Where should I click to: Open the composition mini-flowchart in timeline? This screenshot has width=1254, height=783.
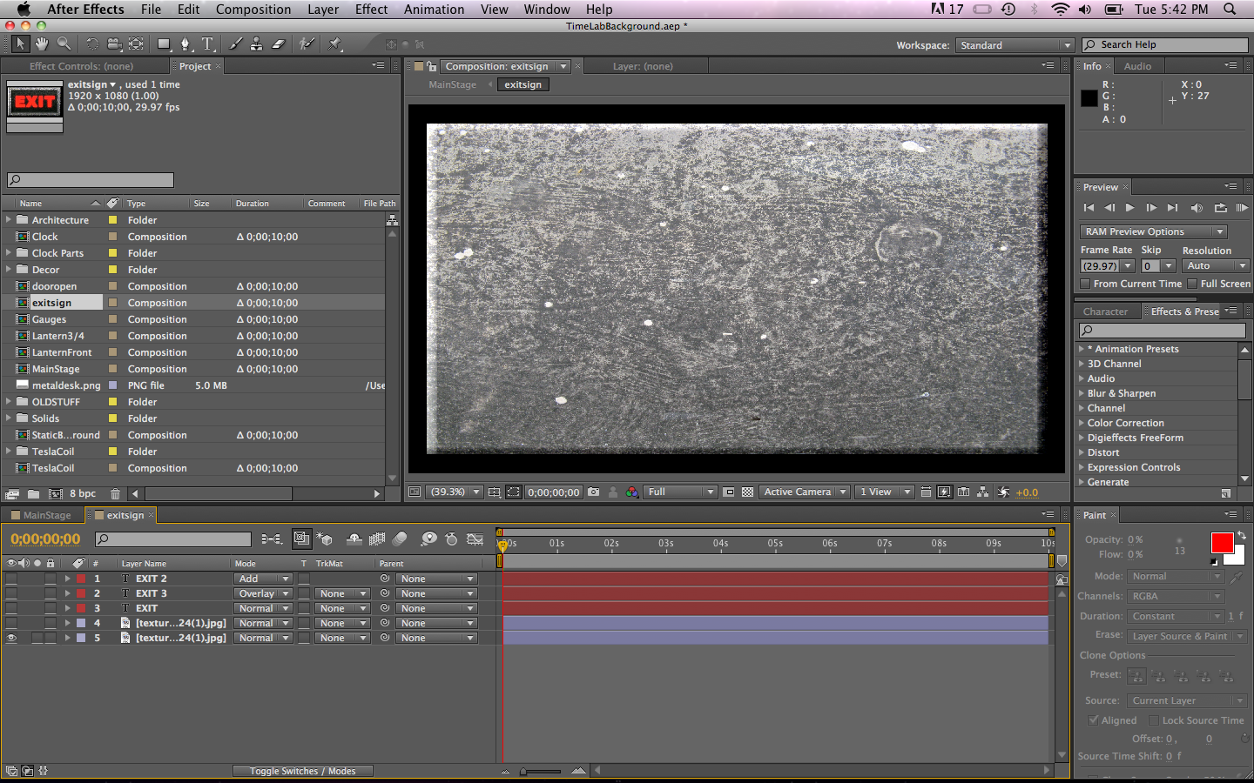click(272, 539)
